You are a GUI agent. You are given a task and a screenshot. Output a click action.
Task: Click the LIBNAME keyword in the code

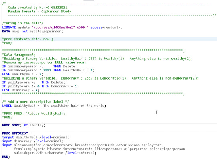coord(9,27)
